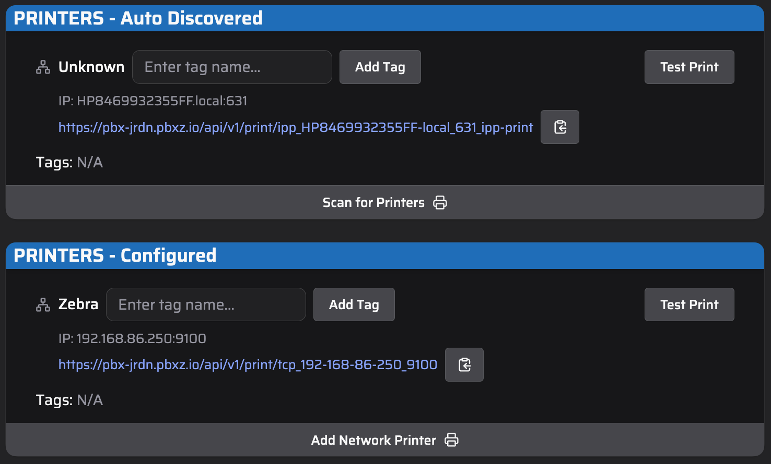Click the printer icon next to Scan for Printers
Image resolution: width=771 pixels, height=464 pixels.
pos(440,202)
